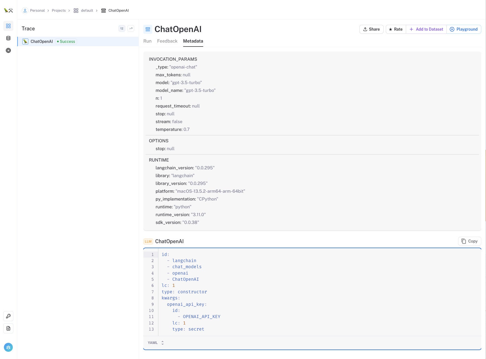Click the langchain_version "0.0.295" line
This screenshot has height=359, width=486.
tap(185, 168)
